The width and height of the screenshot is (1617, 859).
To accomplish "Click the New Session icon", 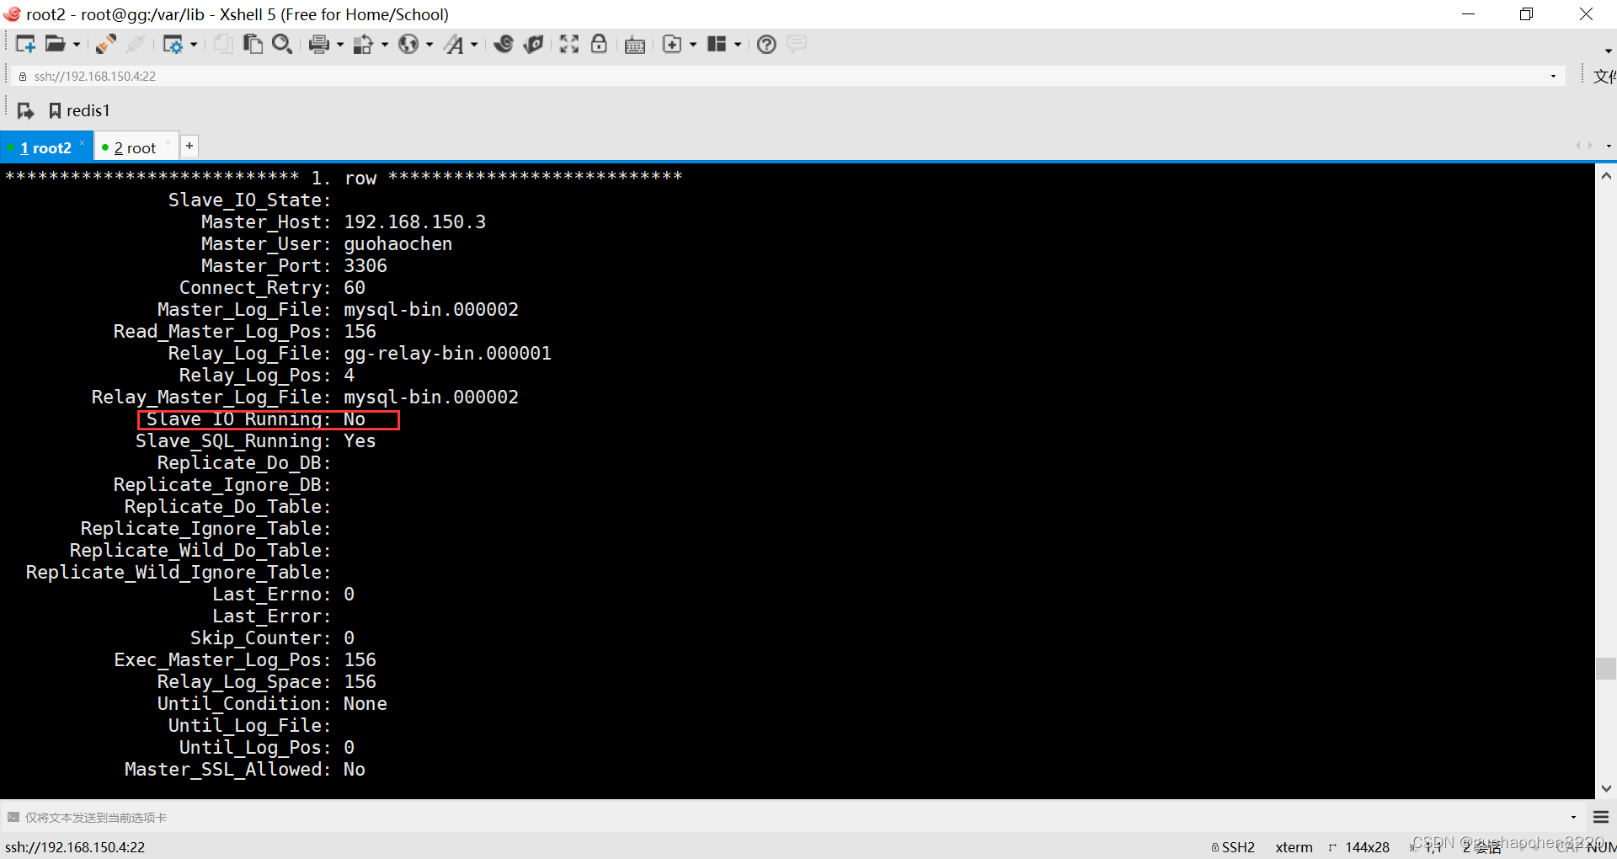I will point(25,44).
